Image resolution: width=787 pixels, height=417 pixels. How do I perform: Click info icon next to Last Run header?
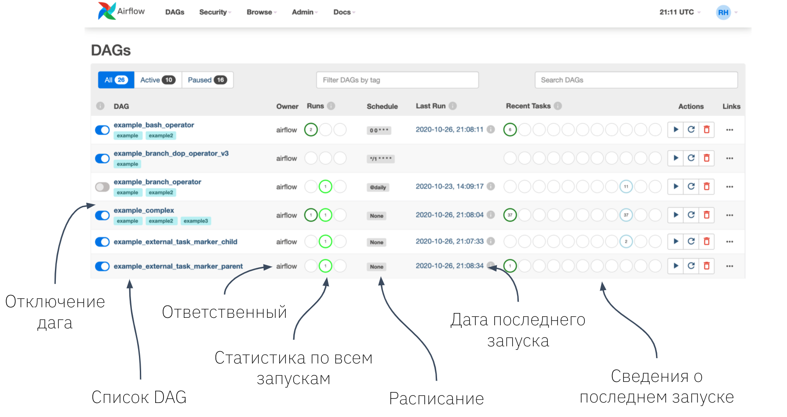tap(452, 106)
